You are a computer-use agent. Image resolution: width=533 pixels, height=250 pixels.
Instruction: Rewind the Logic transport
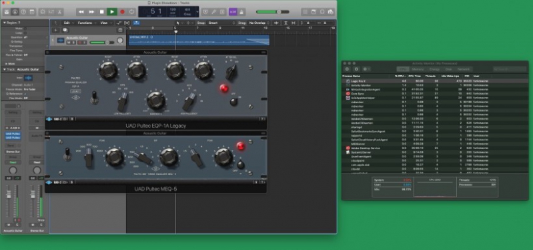tap(81, 12)
